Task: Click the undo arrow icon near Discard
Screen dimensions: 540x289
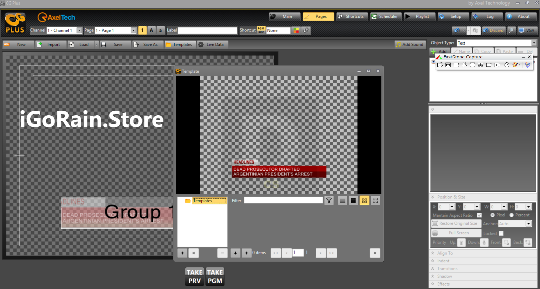Action: (x=457, y=30)
